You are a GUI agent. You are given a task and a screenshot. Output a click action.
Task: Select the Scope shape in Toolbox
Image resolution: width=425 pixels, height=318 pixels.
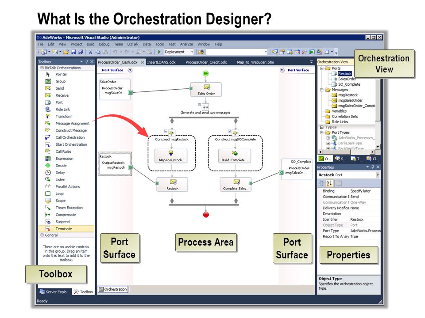tap(61, 201)
